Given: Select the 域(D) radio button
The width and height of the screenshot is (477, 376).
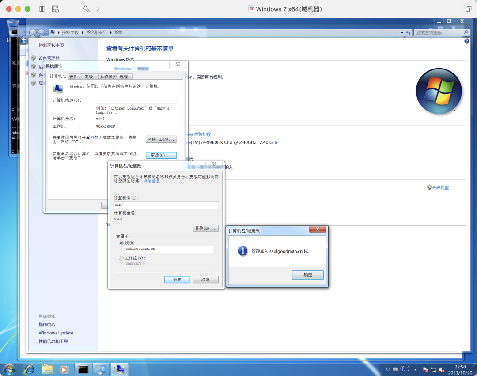Looking at the screenshot, I should click(x=121, y=243).
